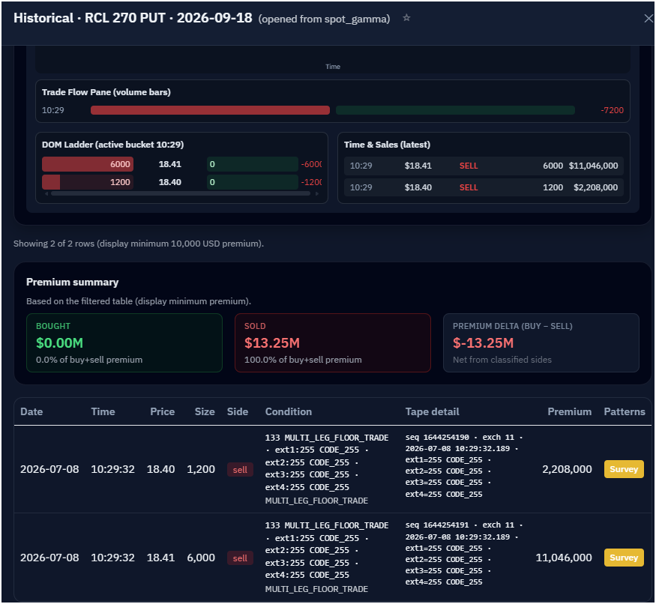Viewport: 656px width, 604px height.
Task: Click the PREMIUM DELTA $-13.25M card
Action: pyautogui.click(x=541, y=342)
